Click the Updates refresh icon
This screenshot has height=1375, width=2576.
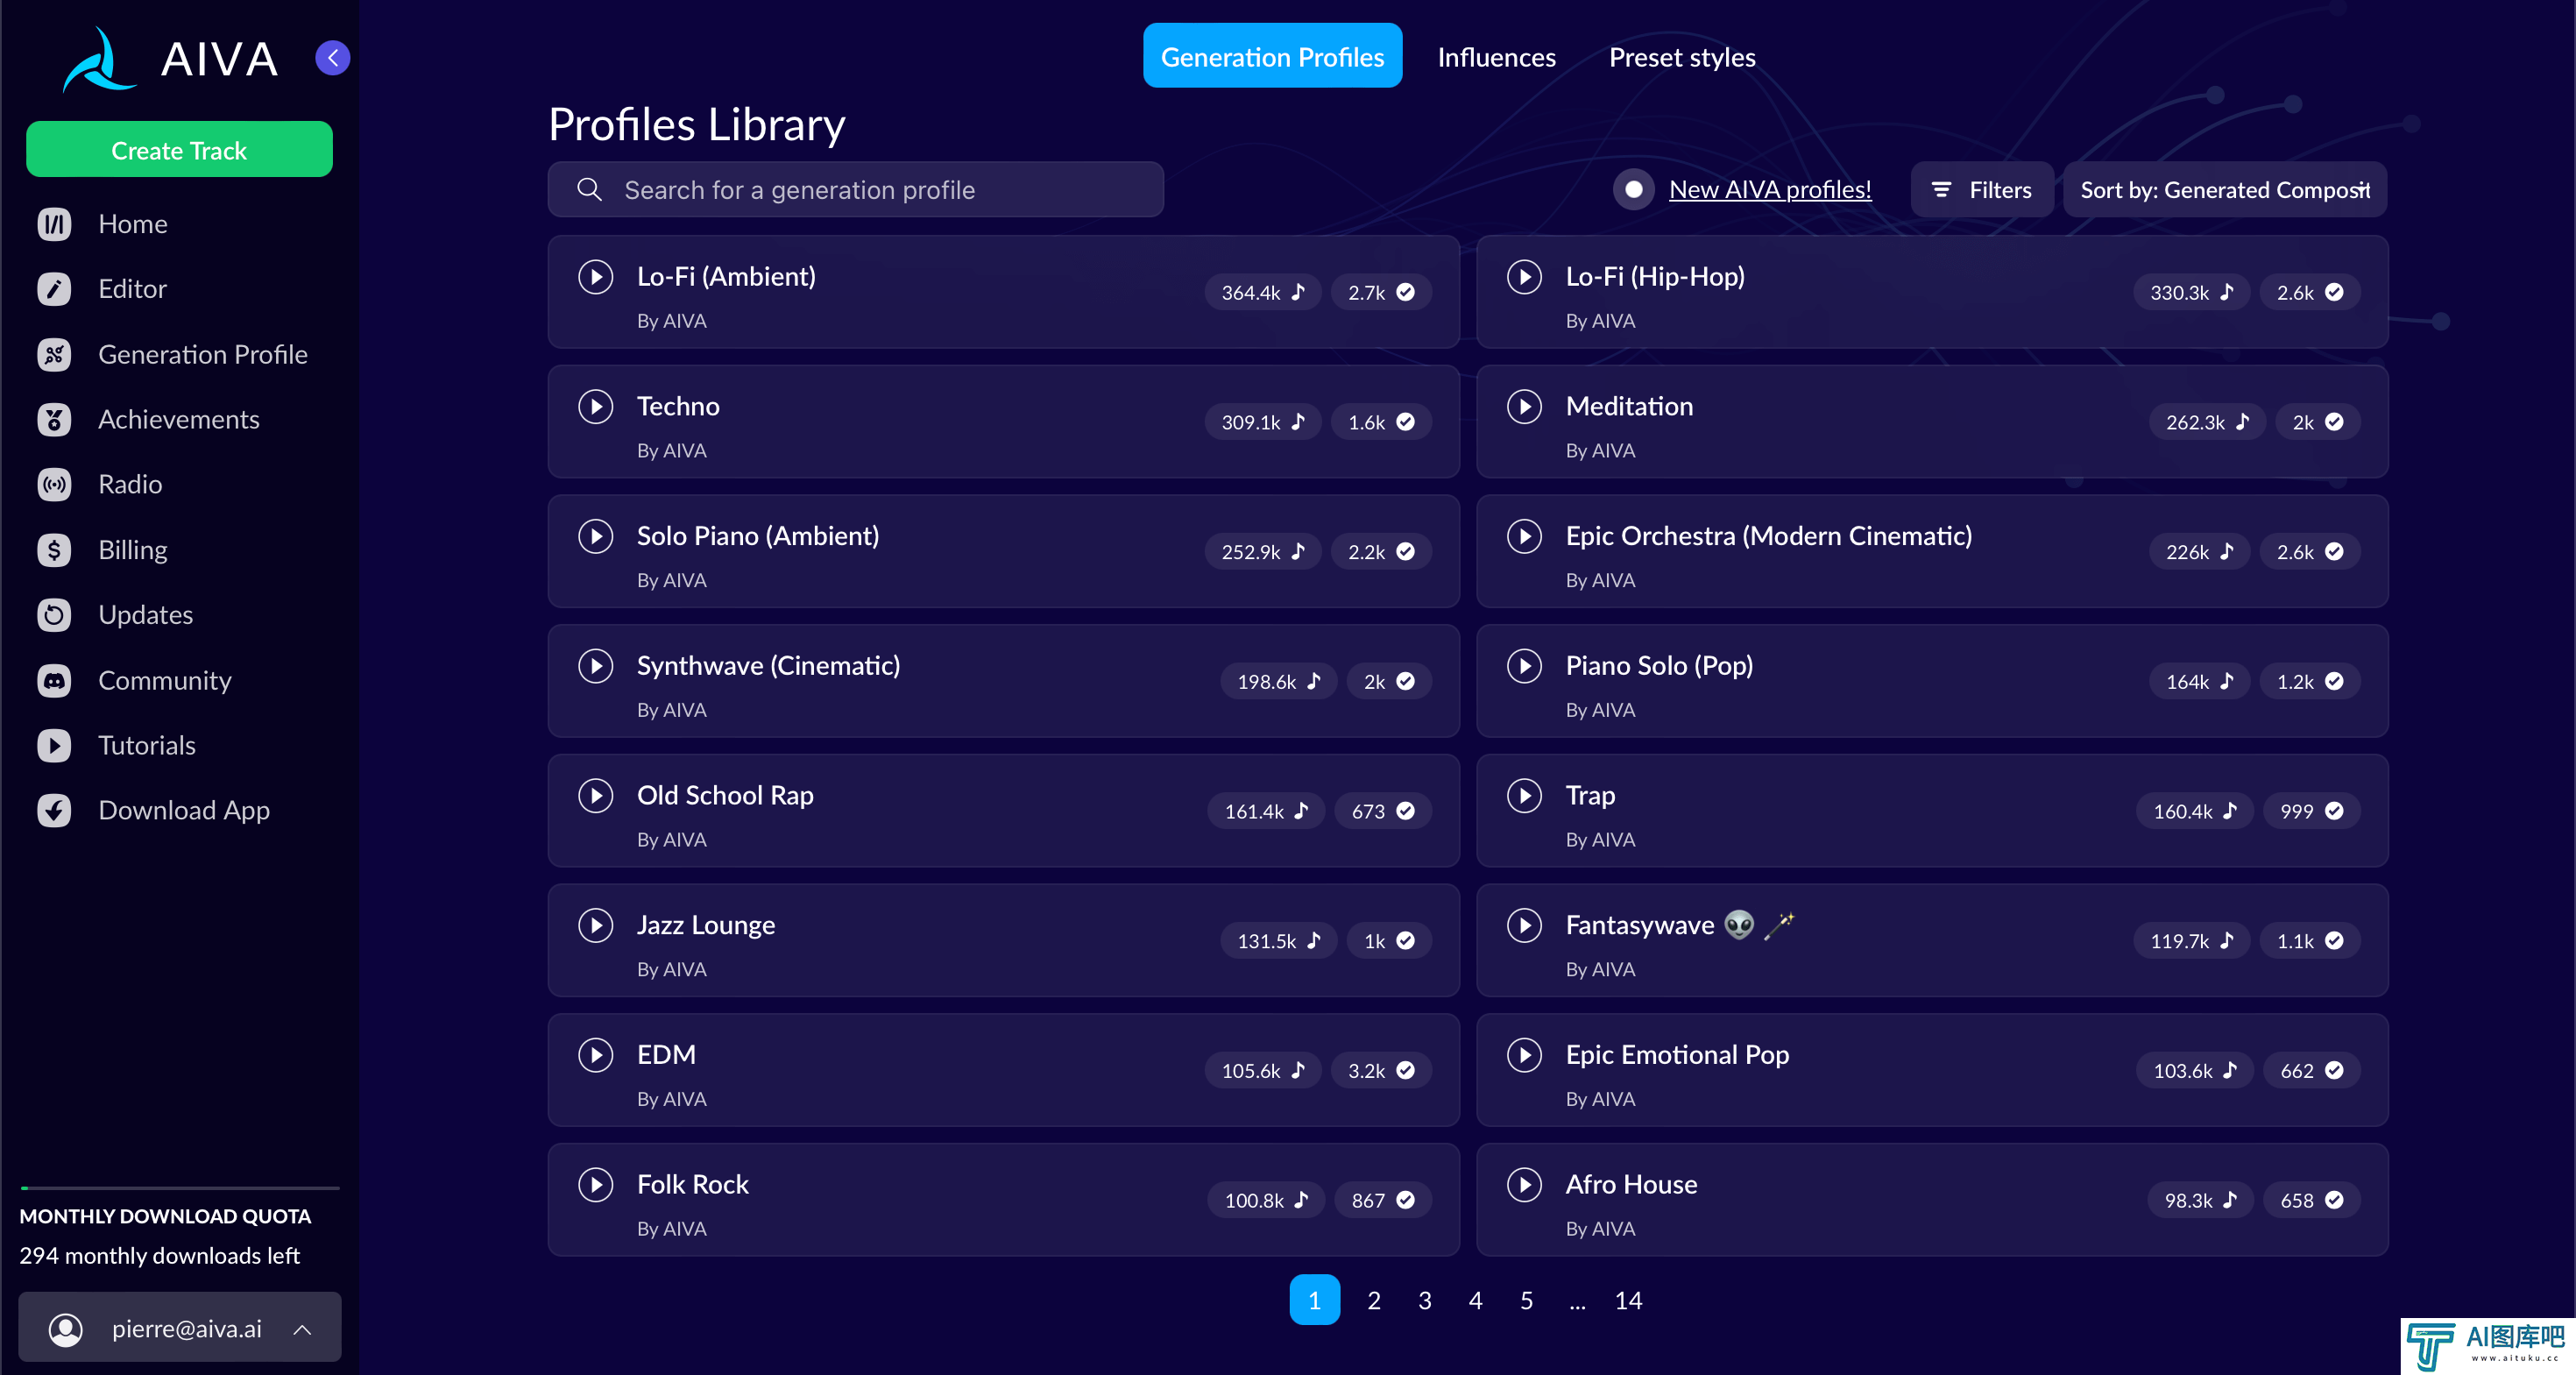pos(54,615)
